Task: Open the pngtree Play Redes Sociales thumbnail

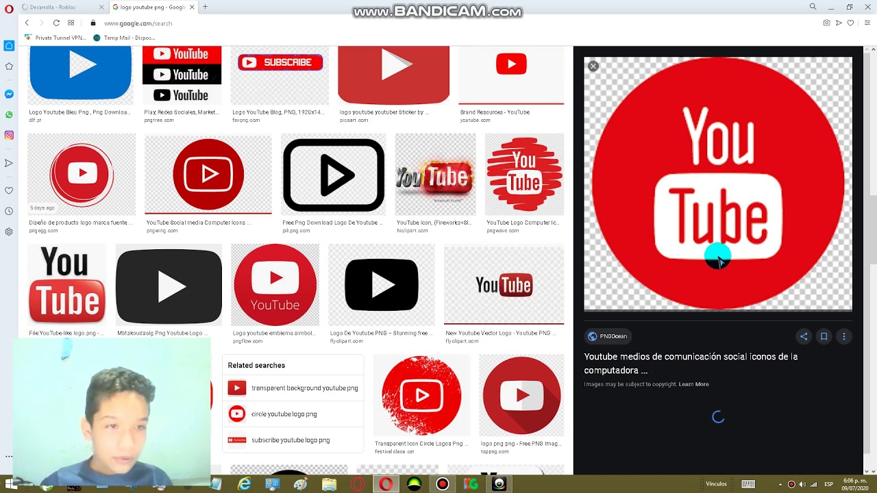Action: 182,75
